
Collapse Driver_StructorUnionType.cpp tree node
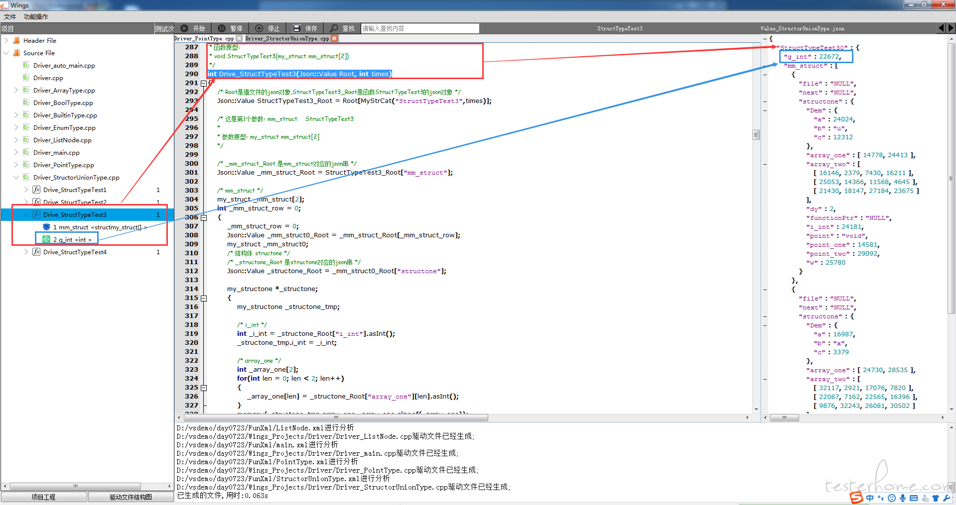[16, 177]
